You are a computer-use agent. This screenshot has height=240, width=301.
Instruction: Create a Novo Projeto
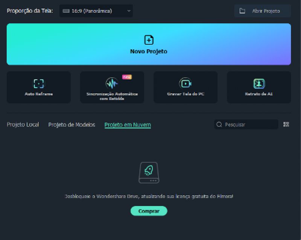pos(149,44)
